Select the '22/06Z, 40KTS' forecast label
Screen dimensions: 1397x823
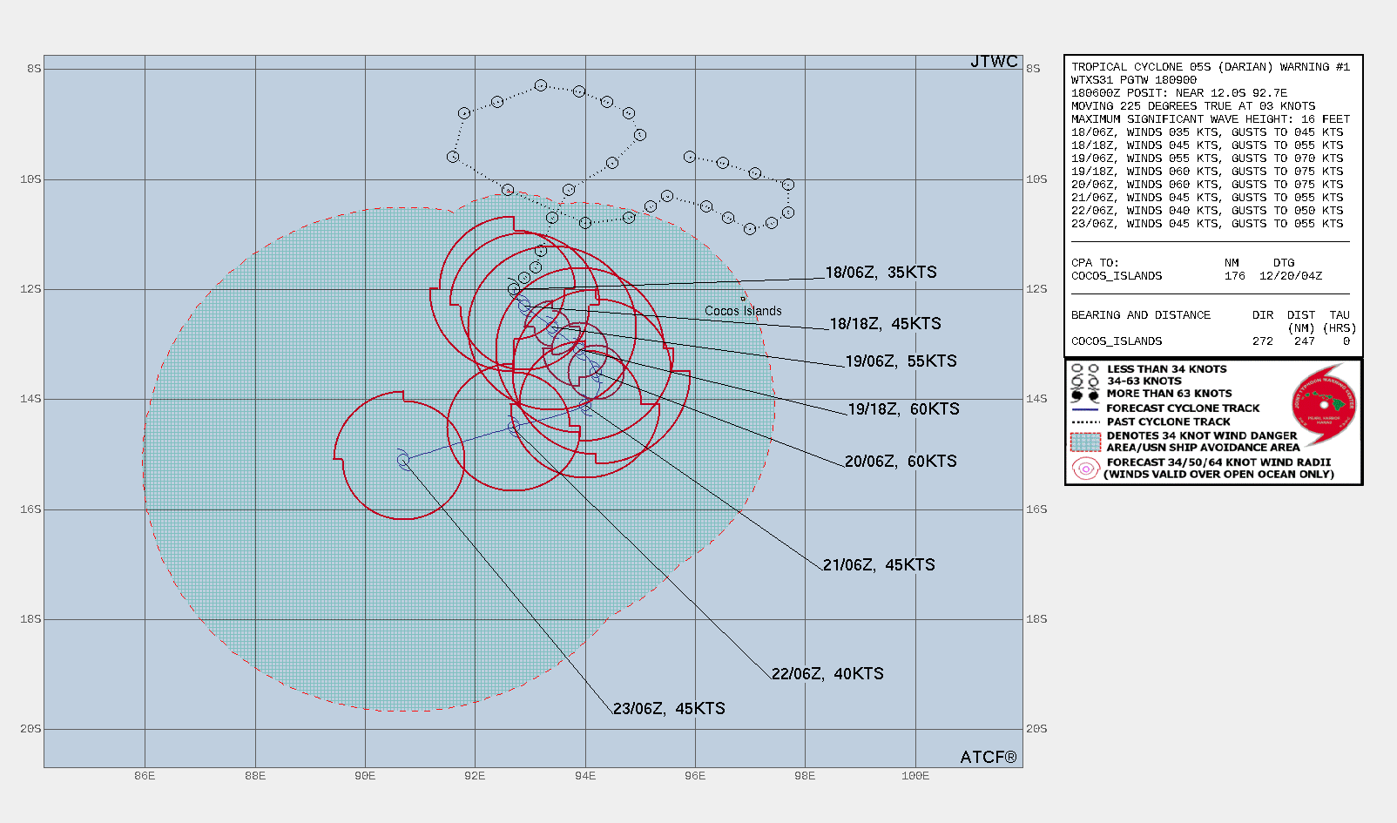(x=827, y=674)
